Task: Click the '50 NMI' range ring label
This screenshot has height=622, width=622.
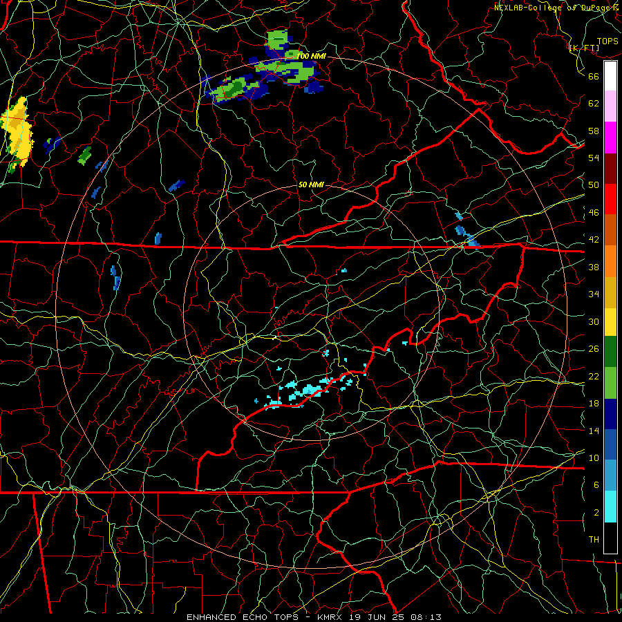Action: tap(310, 185)
